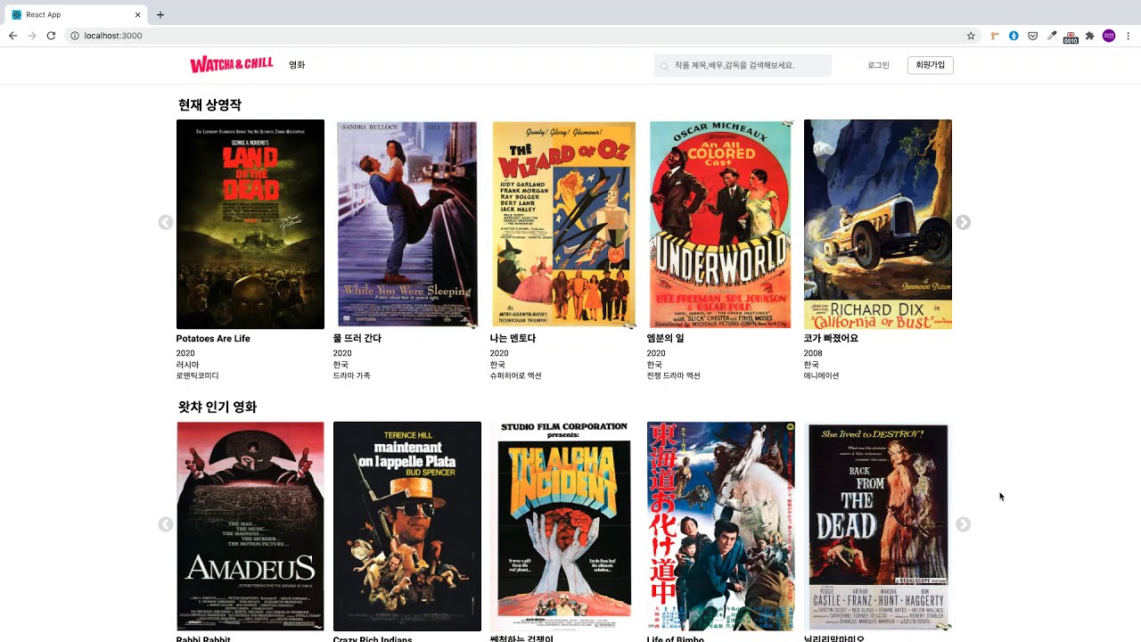Click the next arrow in 현재 상영작 carousel

[x=963, y=223]
